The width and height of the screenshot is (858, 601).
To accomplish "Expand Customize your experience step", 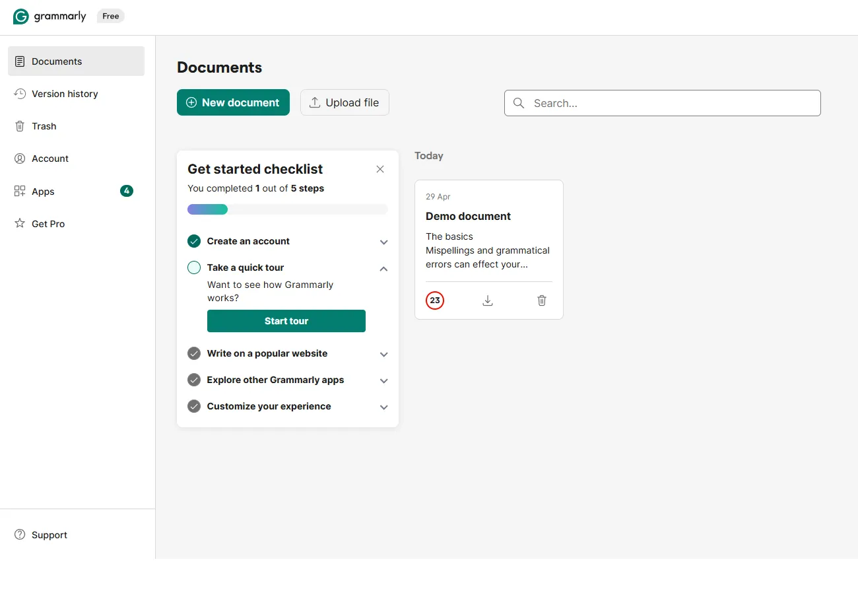I will tap(383, 407).
